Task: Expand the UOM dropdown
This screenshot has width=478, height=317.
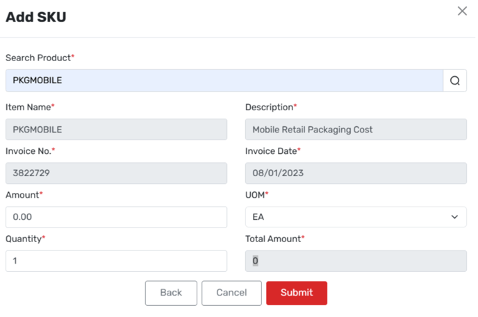Action: point(356,217)
